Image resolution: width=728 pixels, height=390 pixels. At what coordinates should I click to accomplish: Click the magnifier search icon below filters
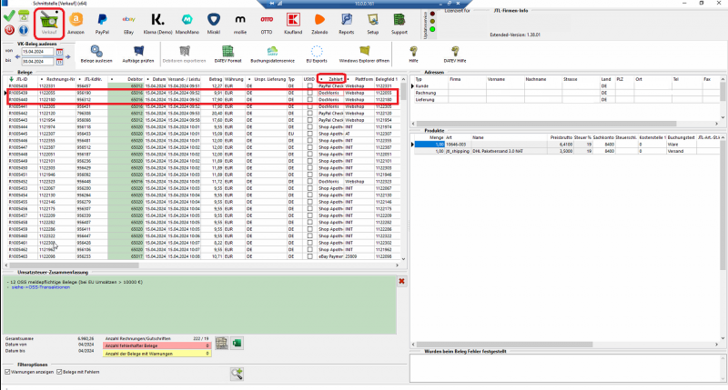pyautogui.click(x=236, y=373)
